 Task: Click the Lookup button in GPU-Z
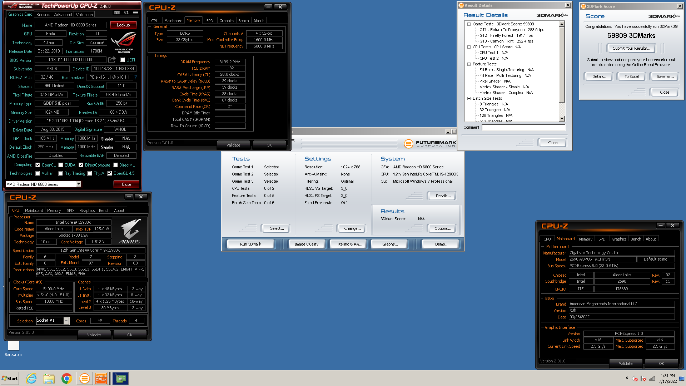pyautogui.click(x=123, y=25)
